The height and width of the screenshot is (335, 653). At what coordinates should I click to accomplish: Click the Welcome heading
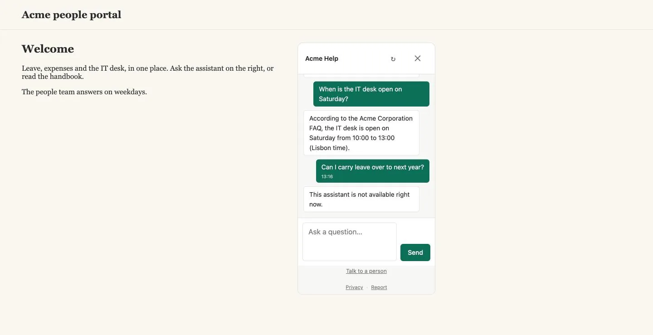48,49
